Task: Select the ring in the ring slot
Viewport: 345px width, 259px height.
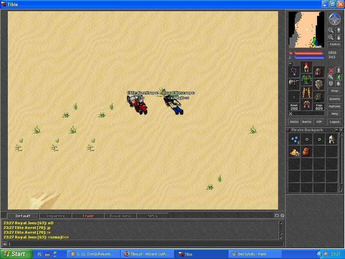Action: 294,97
